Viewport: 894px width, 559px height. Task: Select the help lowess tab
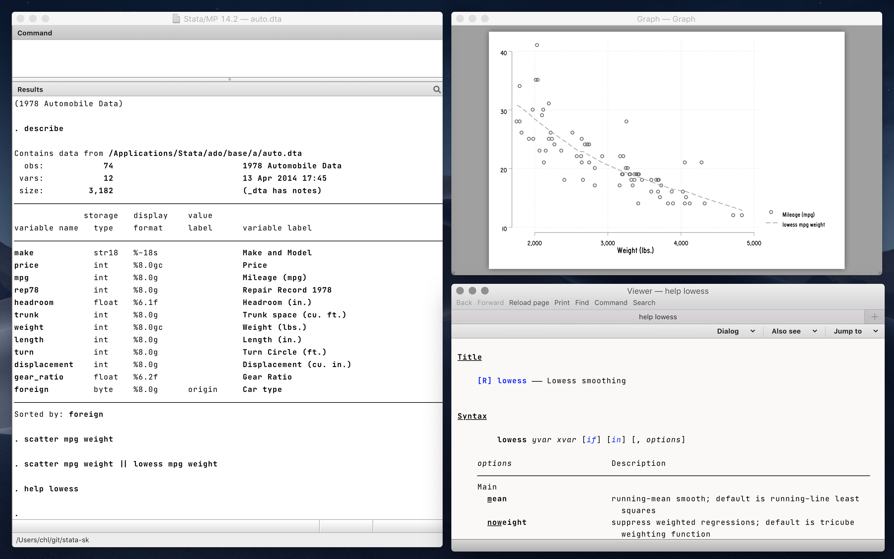[x=657, y=317]
